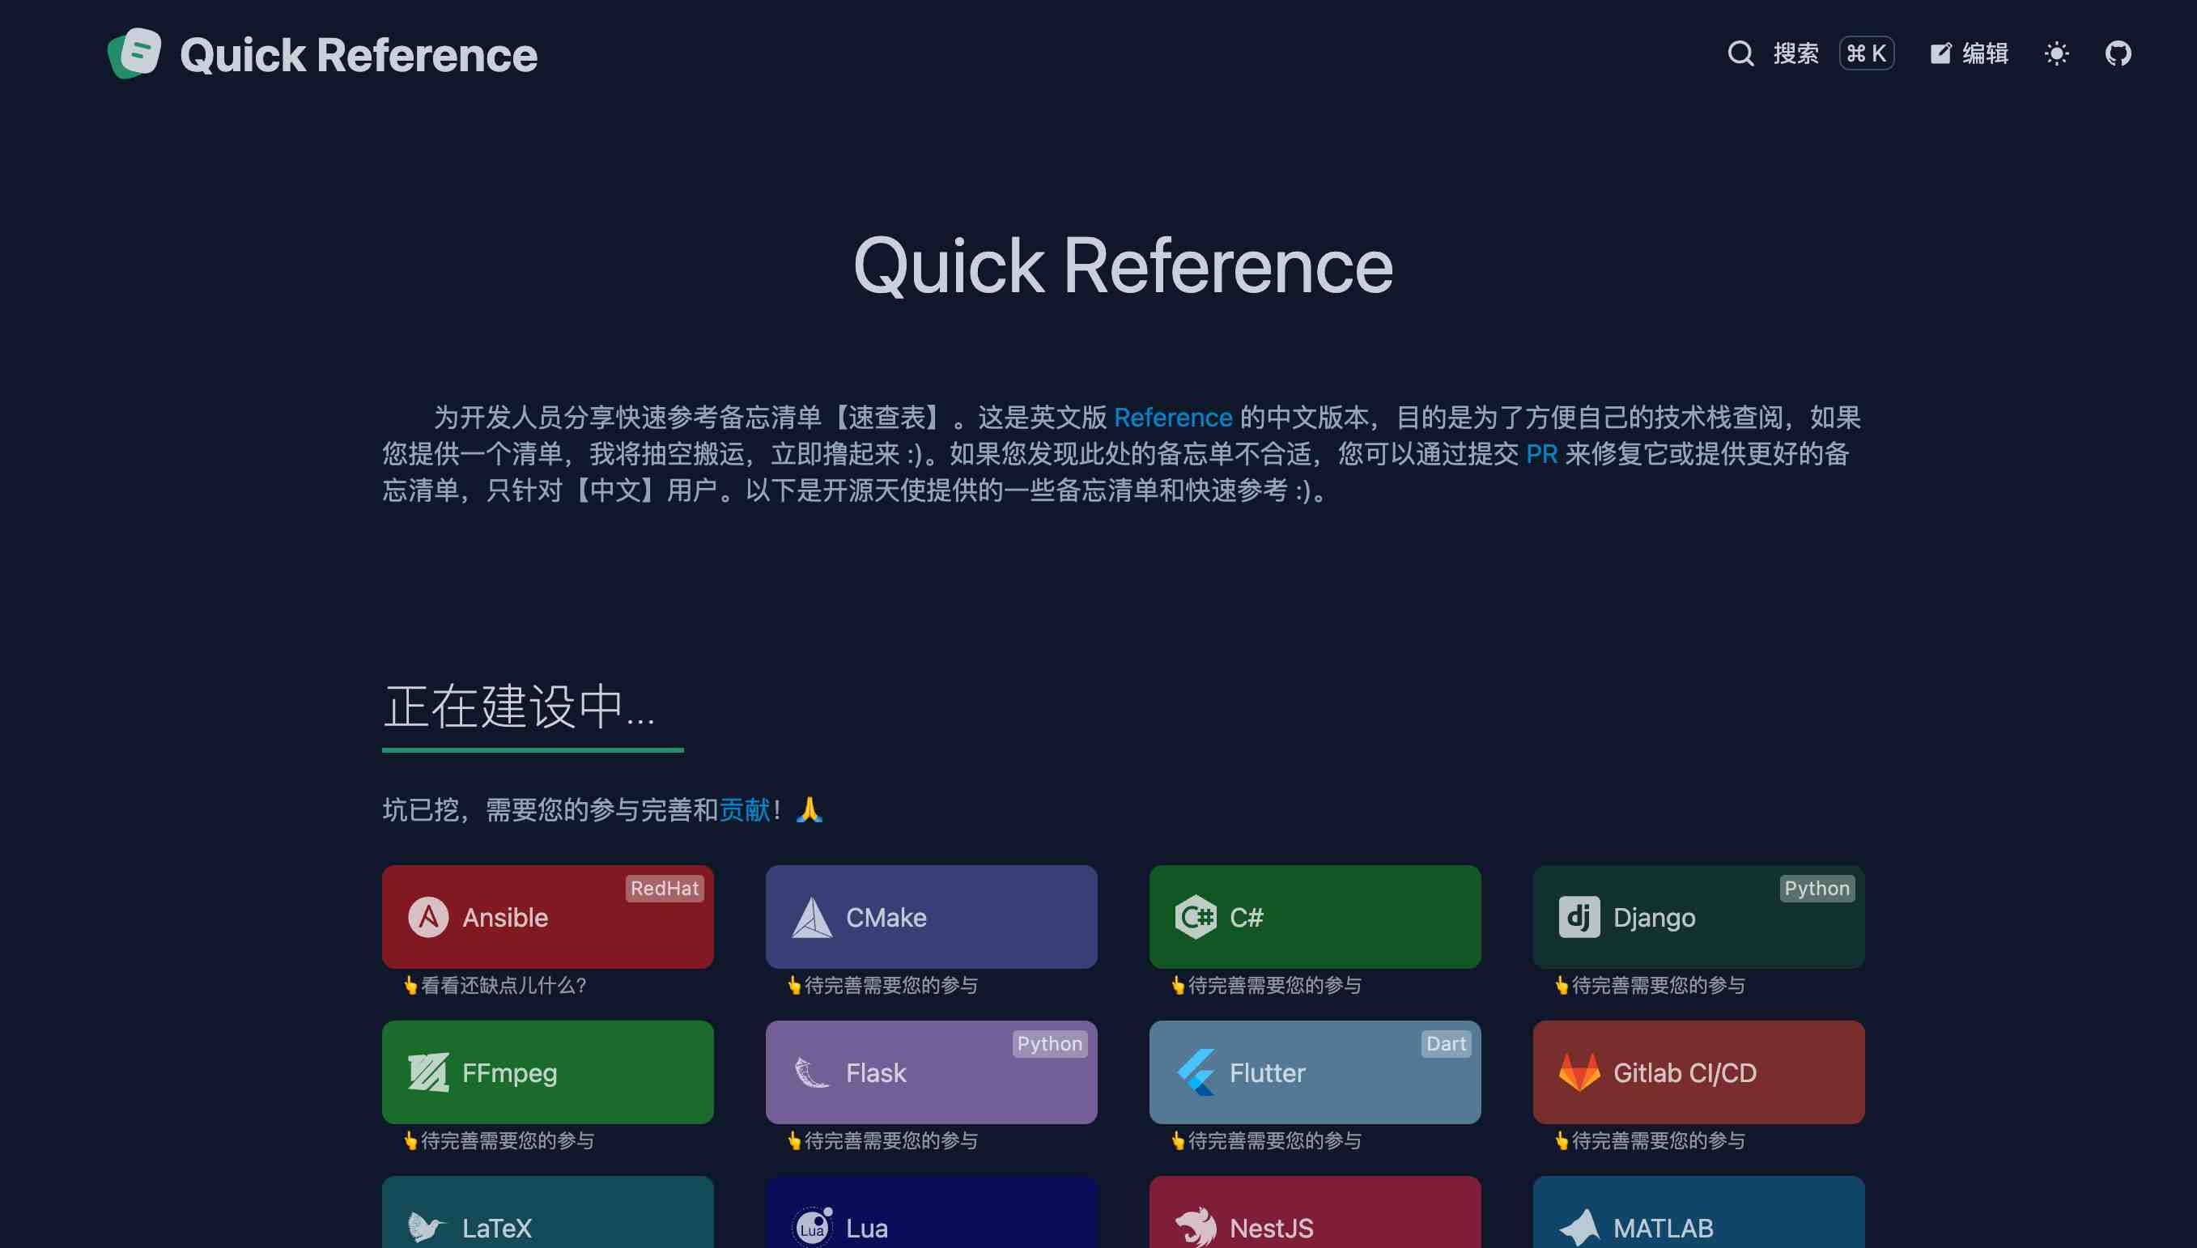Open the Lua reference card
The width and height of the screenshot is (2197, 1248).
pos(931,1221)
